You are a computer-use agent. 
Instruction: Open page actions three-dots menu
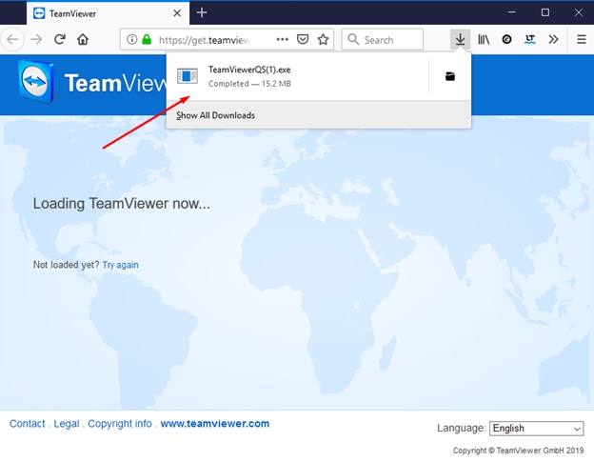click(x=282, y=39)
